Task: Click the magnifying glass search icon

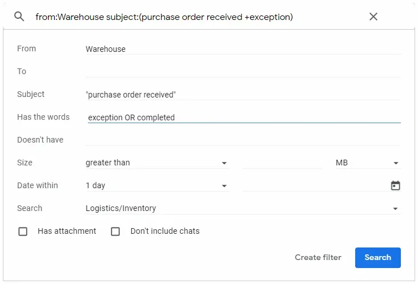Action: click(x=19, y=17)
